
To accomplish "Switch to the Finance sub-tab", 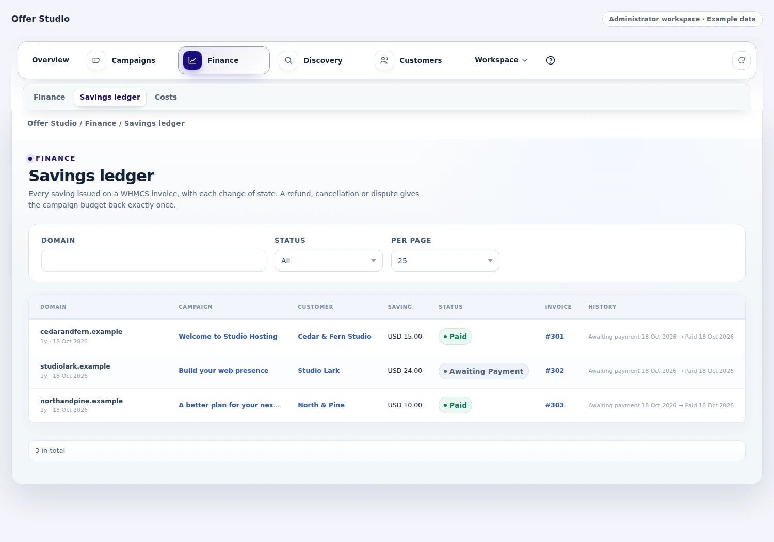I will [50, 97].
